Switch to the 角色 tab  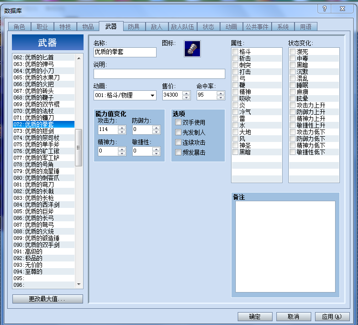point(19,27)
